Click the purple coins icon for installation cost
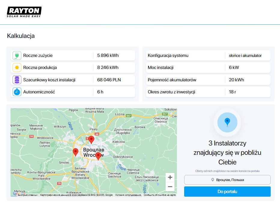The width and height of the screenshot is (280, 206). tap(17, 80)
